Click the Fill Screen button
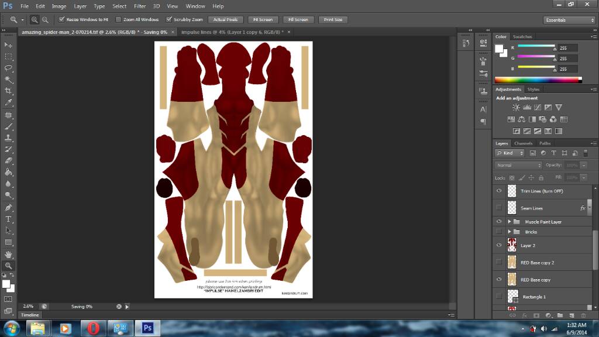Viewport: 599px width, 337px height. 298,19
